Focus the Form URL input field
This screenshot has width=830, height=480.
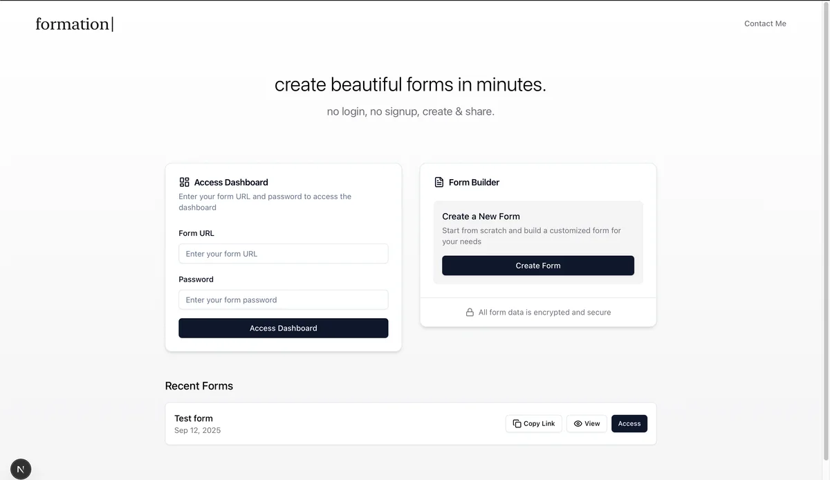pos(283,254)
